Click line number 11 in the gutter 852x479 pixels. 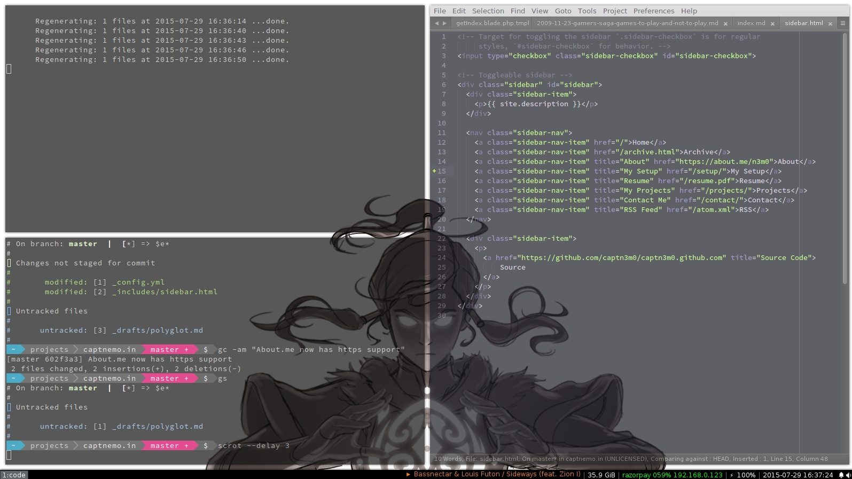(441, 133)
